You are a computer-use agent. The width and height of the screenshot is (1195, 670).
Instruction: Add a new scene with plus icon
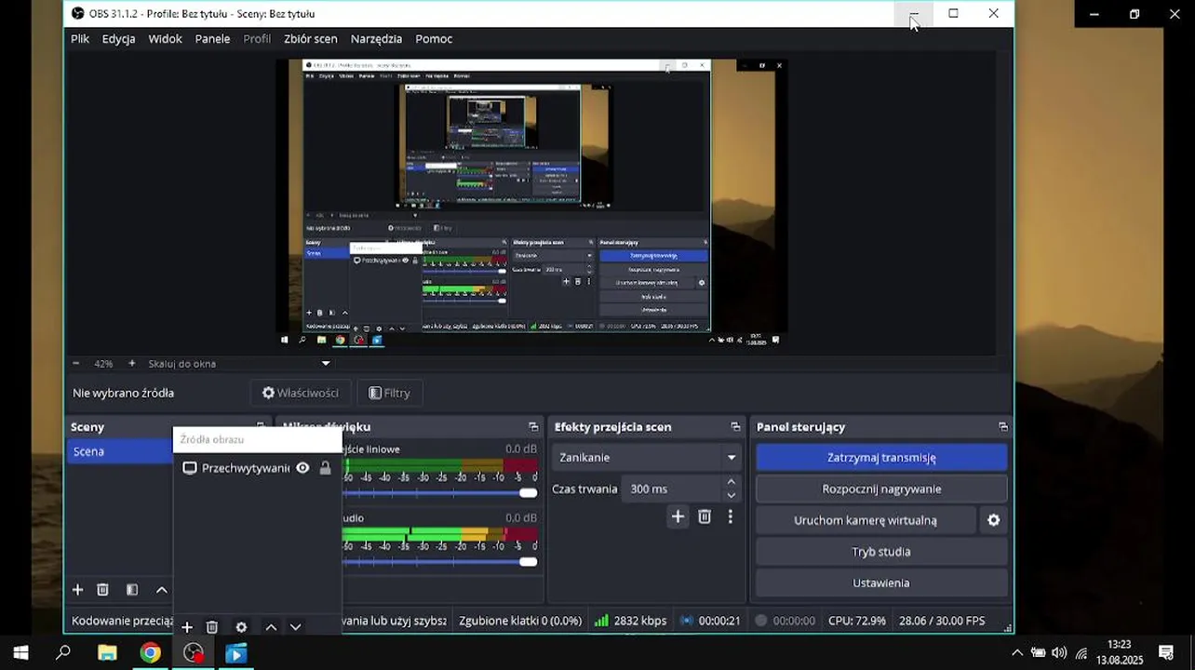[x=78, y=590]
